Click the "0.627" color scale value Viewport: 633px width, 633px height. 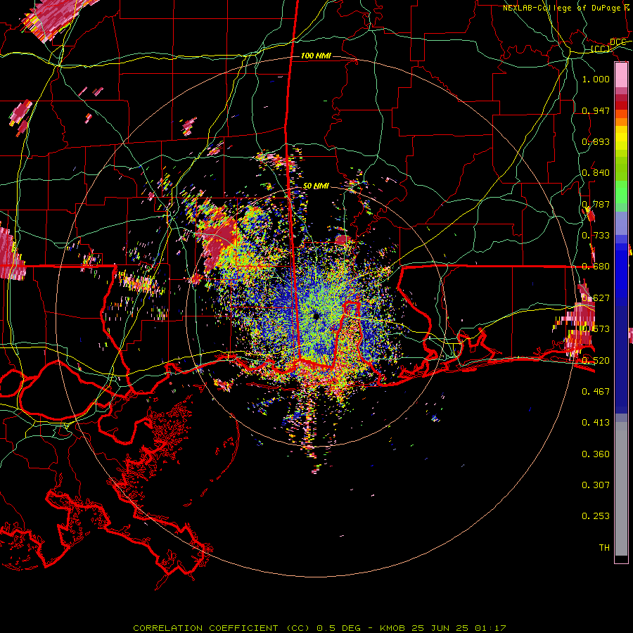(x=596, y=298)
